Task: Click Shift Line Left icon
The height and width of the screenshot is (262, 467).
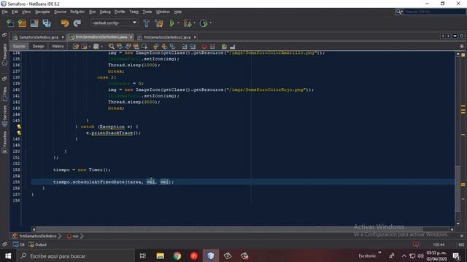Action: tap(185, 47)
